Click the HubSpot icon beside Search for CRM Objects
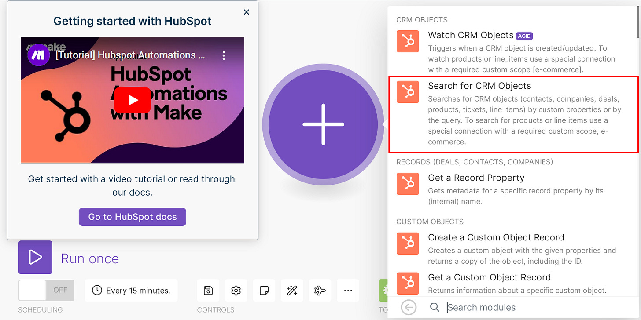The image size is (641, 320). [408, 92]
